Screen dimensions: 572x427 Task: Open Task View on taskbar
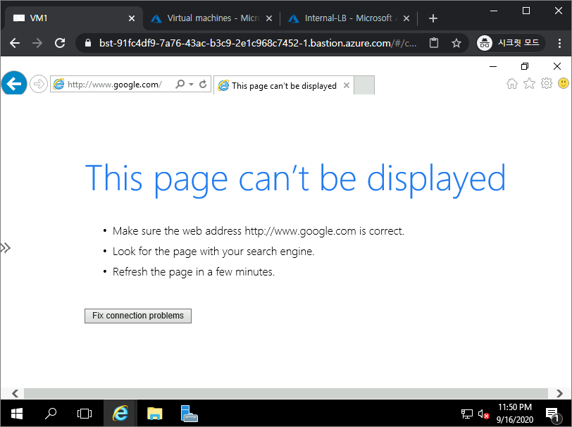(x=85, y=414)
